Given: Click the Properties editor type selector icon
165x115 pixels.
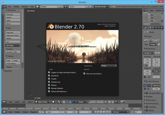Looking at the screenshot, I should 146,28.
